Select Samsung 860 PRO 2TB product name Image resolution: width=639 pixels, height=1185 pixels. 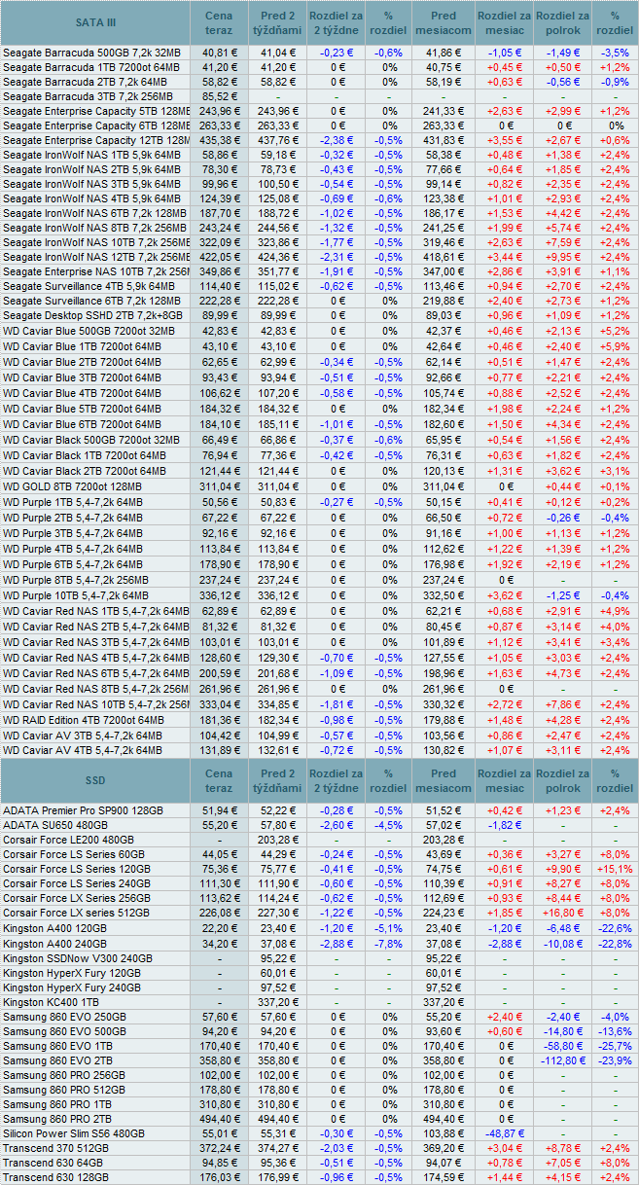[58, 1119]
